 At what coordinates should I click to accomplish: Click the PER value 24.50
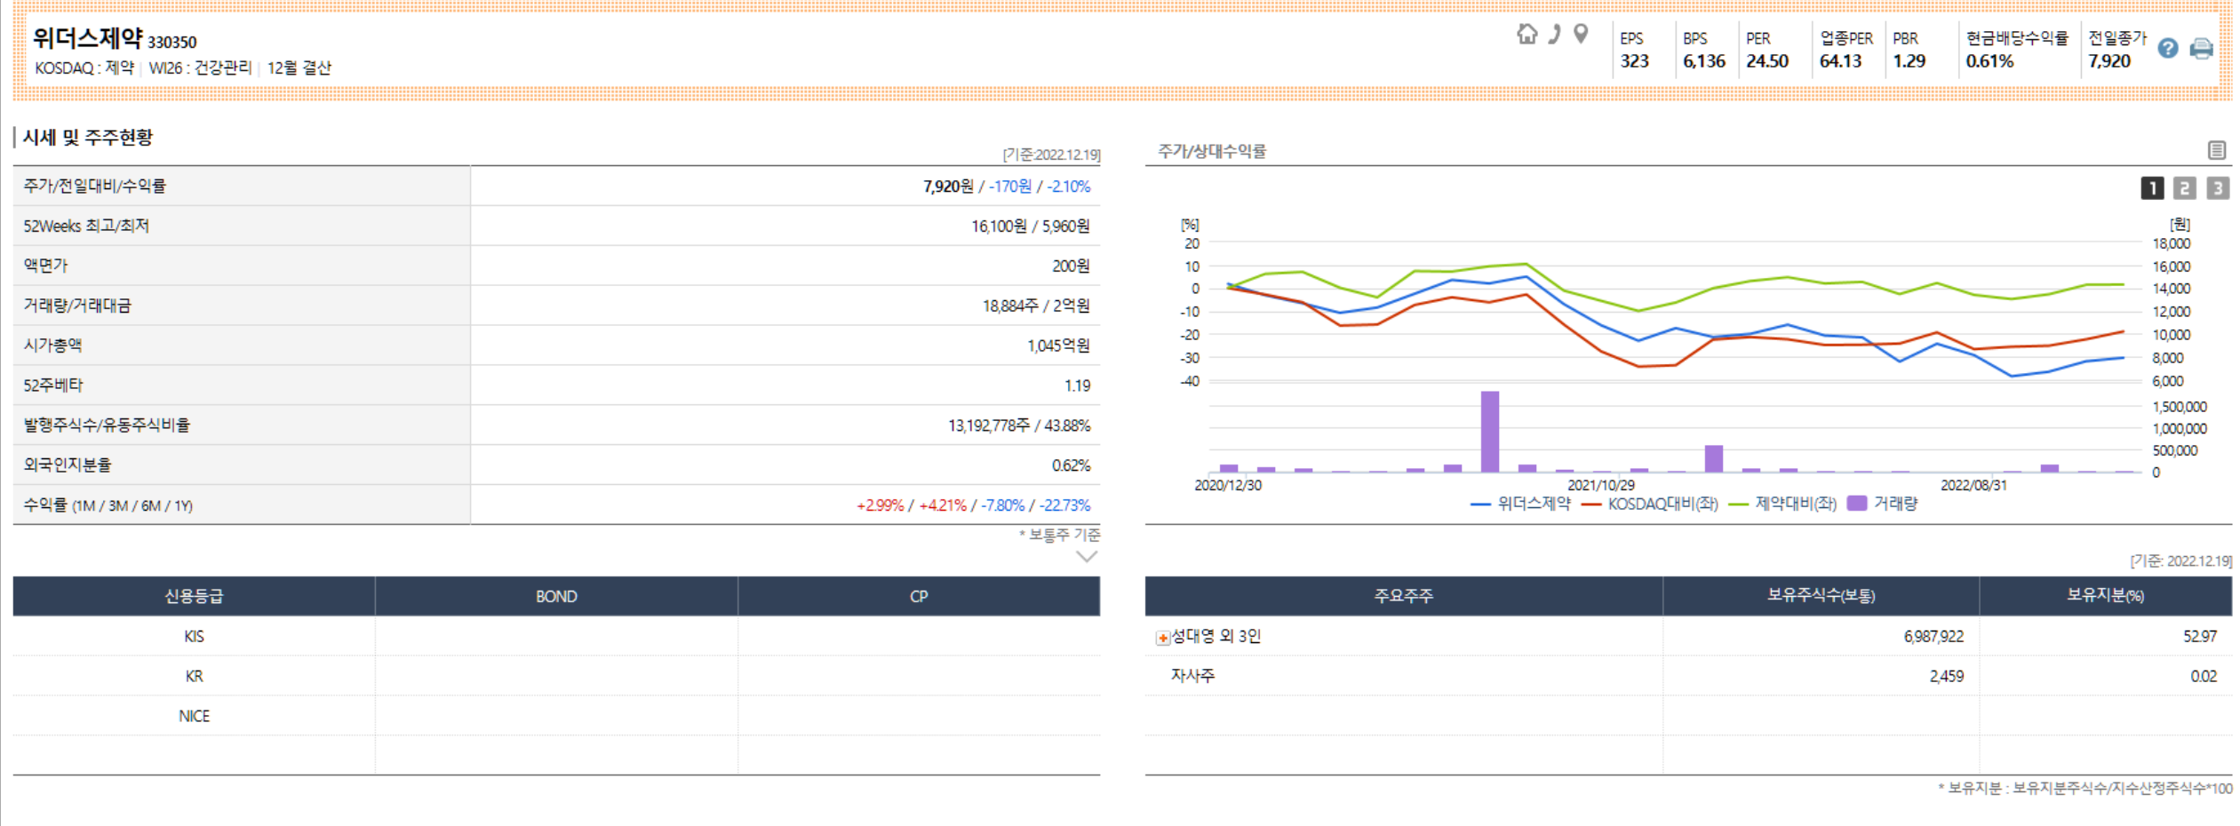(x=1767, y=61)
